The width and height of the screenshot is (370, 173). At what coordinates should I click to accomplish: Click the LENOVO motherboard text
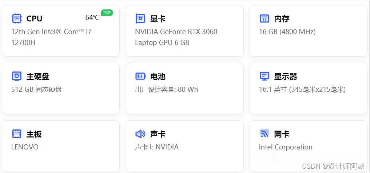[x=25, y=147]
